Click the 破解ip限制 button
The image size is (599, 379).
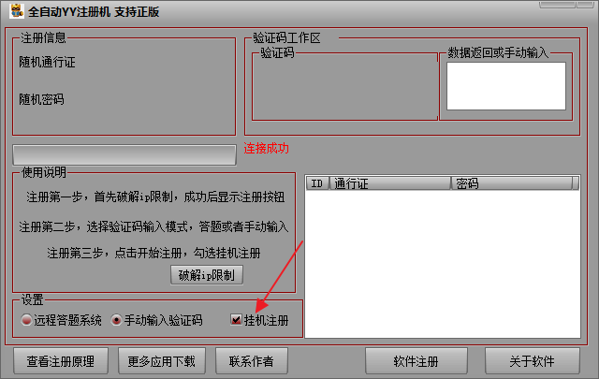207,275
